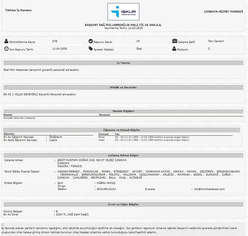248x236 pixels.
Task: Click KEÇİÖREN in the district list
Action: pos(207,171)
